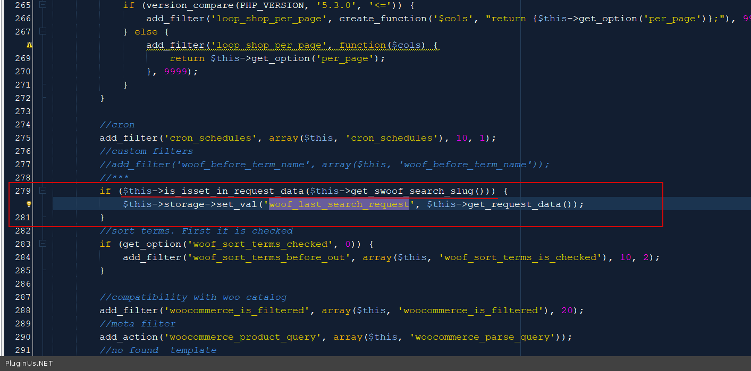Click the highlighted 'woof_last_search_request' string

coord(339,204)
